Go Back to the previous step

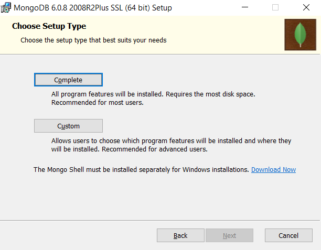tap(180, 235)
